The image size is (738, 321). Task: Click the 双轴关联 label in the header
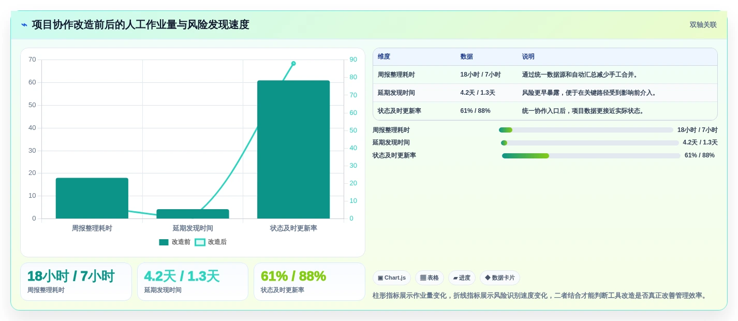coord(703,25)
